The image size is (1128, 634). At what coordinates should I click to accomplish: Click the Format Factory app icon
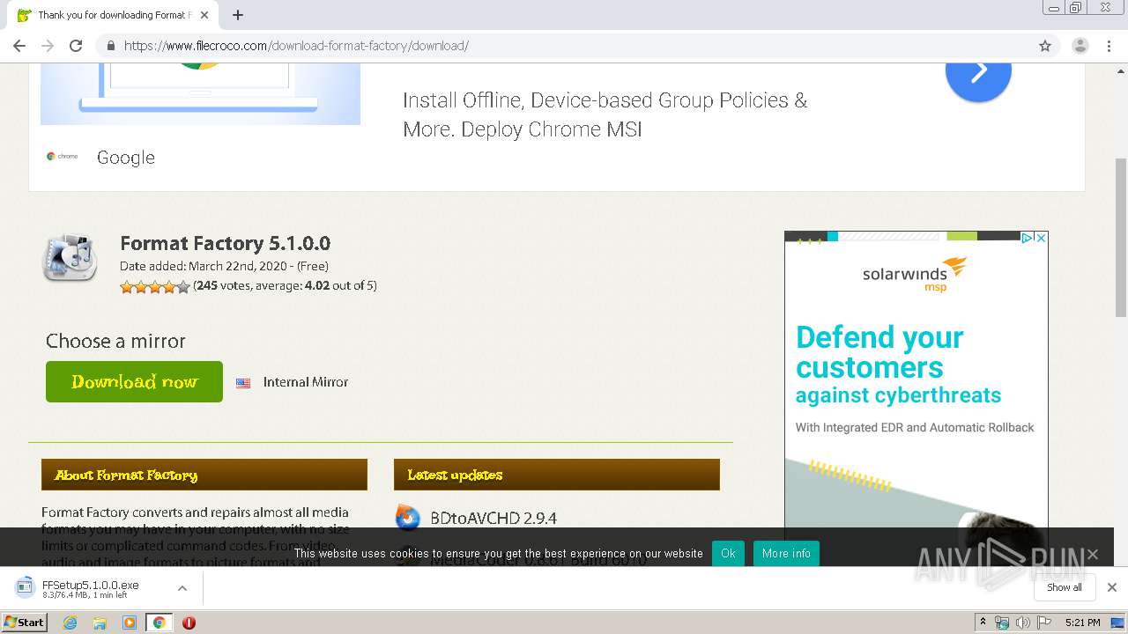pyautogui.click(x=70, y=257)
